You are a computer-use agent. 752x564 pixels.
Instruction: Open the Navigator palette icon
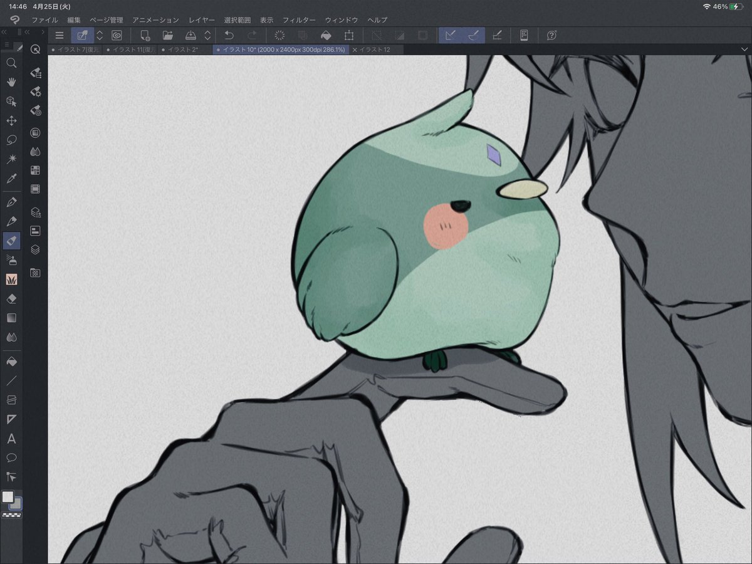tap(36, 231)
